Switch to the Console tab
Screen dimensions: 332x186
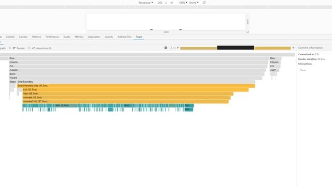[10, 37]
